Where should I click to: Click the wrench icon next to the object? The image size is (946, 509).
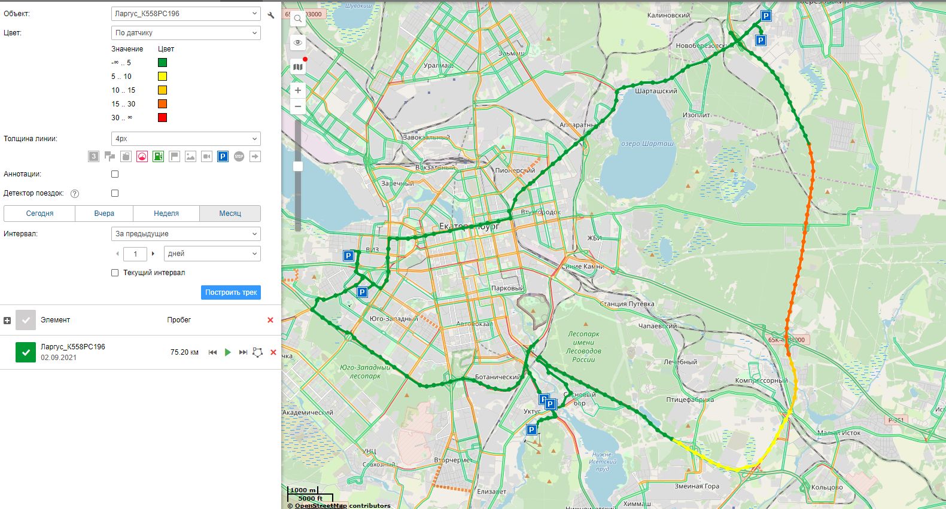[271, 15]
